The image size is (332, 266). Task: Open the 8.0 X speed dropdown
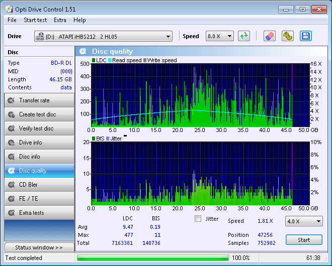coord(219,36)
